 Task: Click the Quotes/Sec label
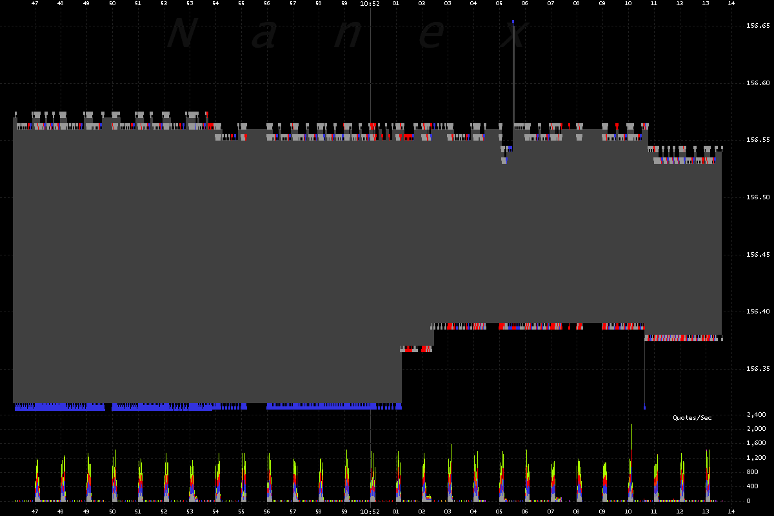pos(692,418)
